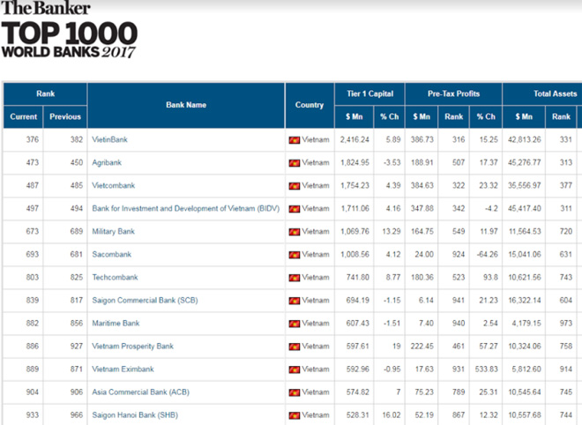Select BIDV total assets 45,417.40
This screenshot has width=582, height=425.
[x=524, y=209]
